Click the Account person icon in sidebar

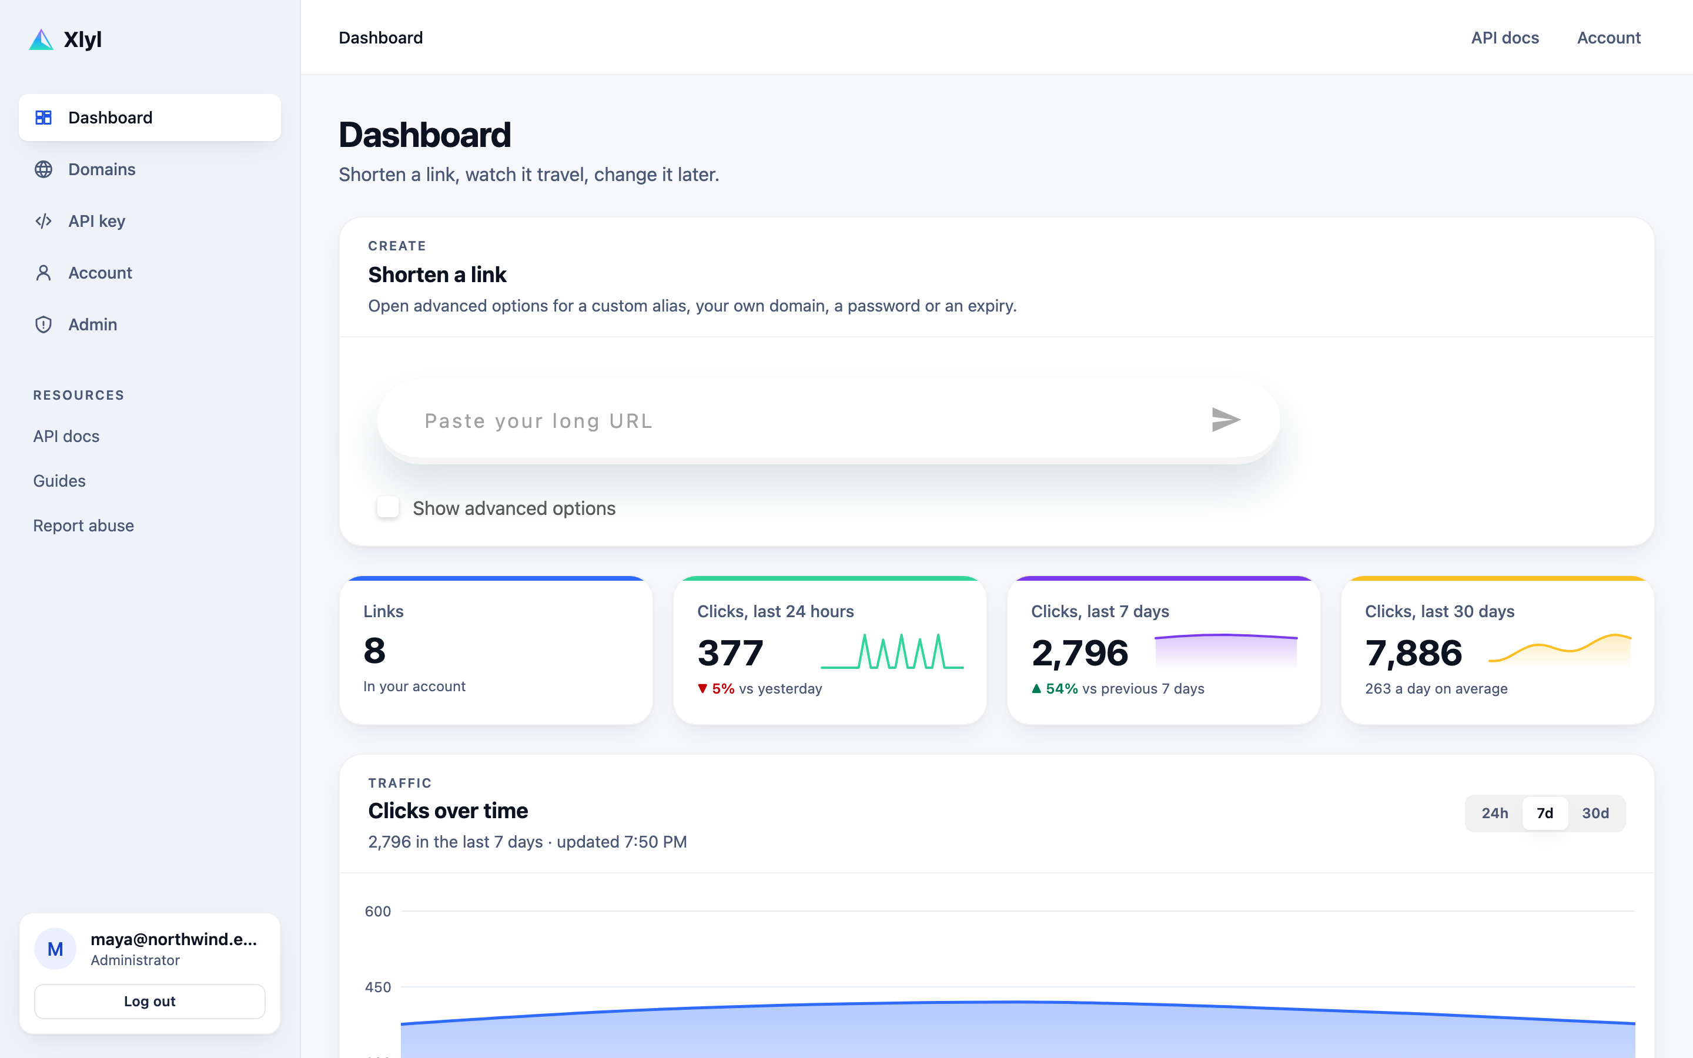click(44, 273)
